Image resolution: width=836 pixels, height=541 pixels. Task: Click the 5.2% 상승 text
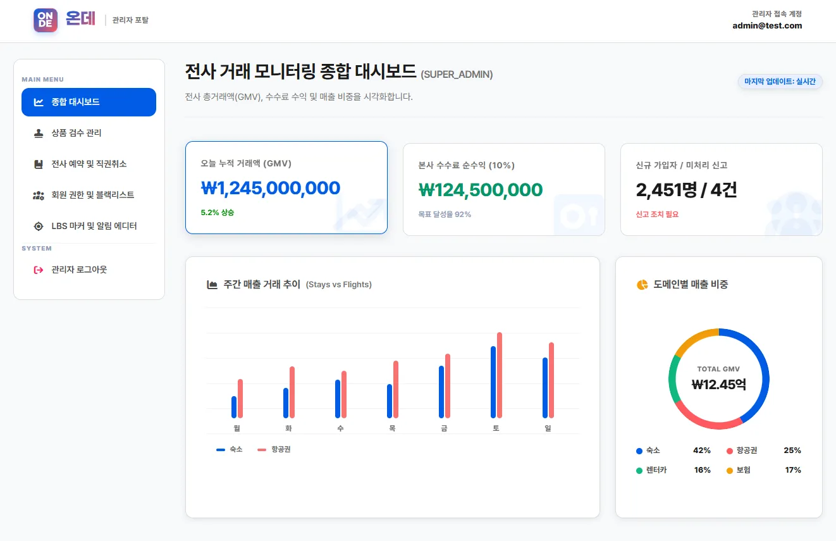point(218,213)
